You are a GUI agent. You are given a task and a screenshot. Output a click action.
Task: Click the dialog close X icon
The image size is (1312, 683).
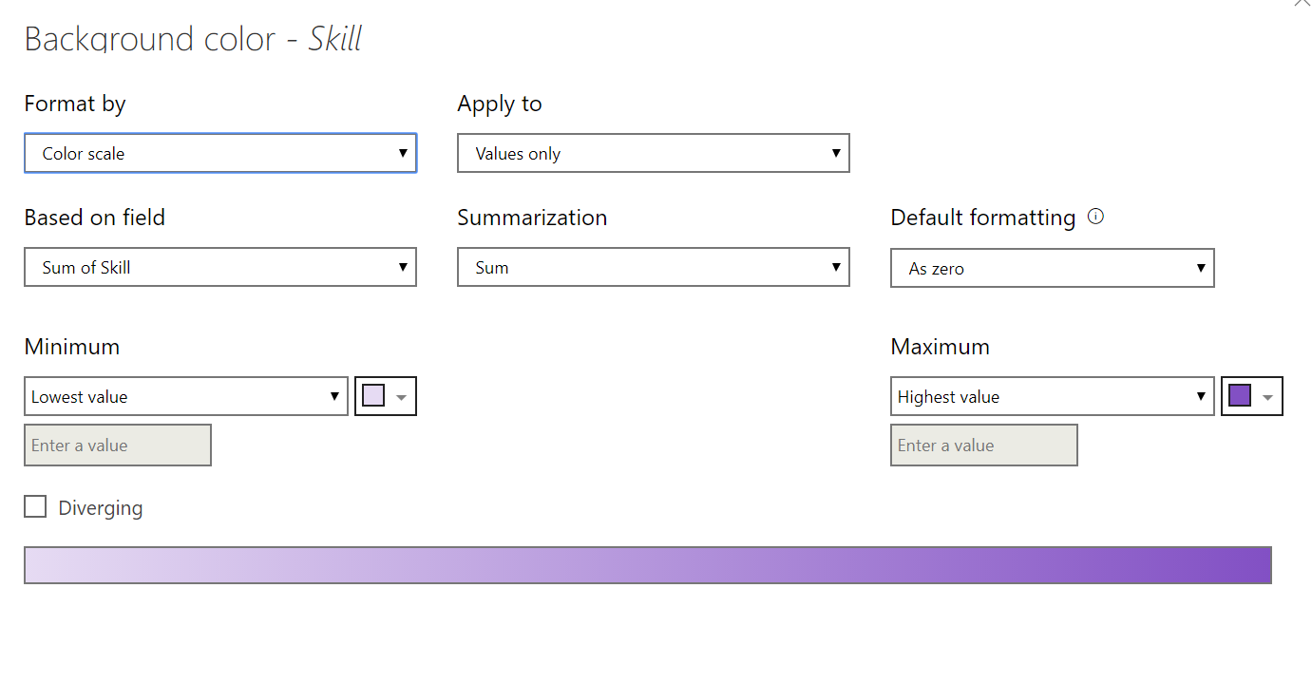click(1302, 4)
